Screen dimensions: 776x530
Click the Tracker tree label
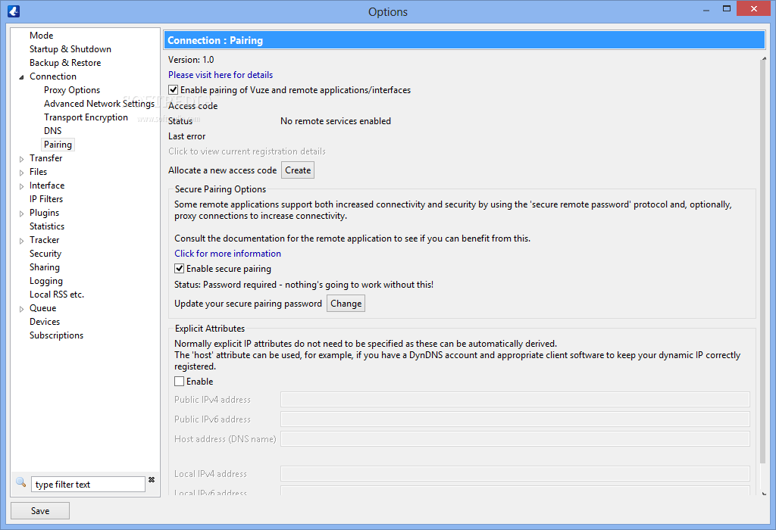coord(44,240)
